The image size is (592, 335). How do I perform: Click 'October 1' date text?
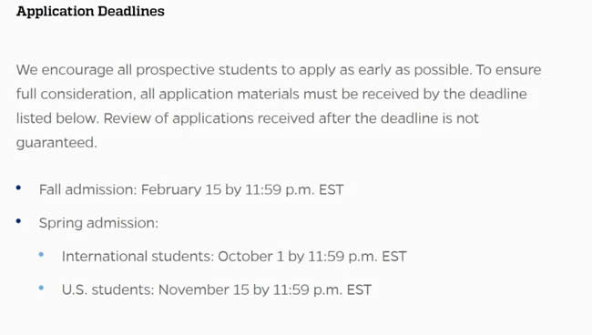250,257
